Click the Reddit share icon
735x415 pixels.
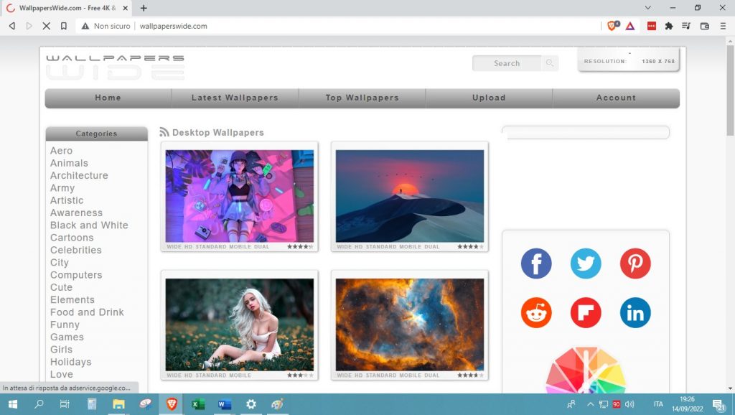tap(536, 313)
